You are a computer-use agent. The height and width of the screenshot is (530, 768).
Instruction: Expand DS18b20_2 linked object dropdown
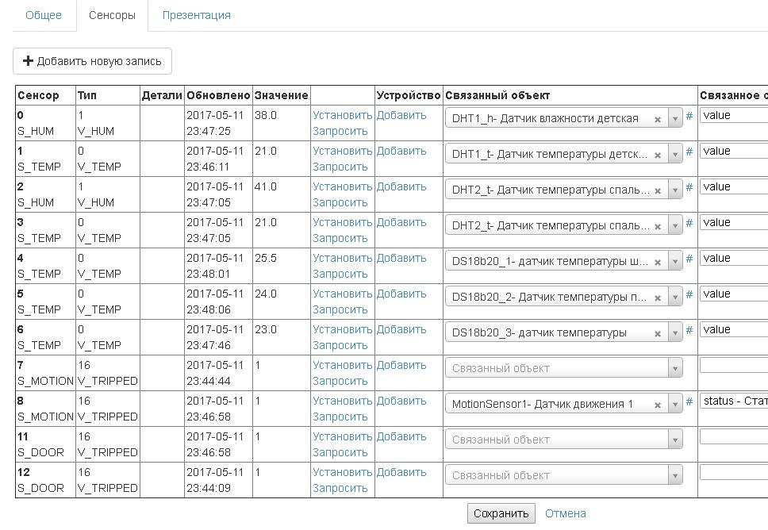click(x=675, y=298)
